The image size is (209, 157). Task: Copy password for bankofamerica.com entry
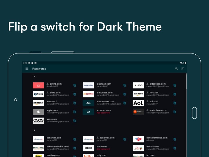coord(175,139)
